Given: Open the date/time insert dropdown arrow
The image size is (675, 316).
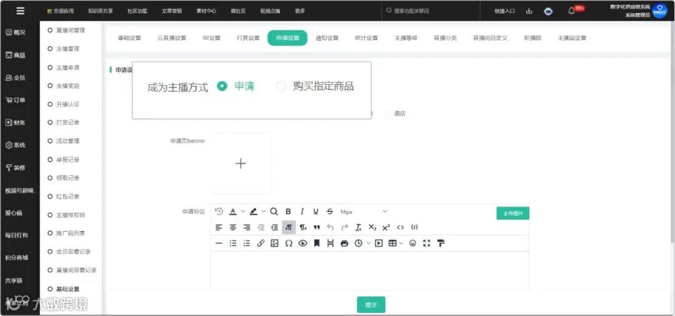Looking at the screenshot, I should (369, 244).
